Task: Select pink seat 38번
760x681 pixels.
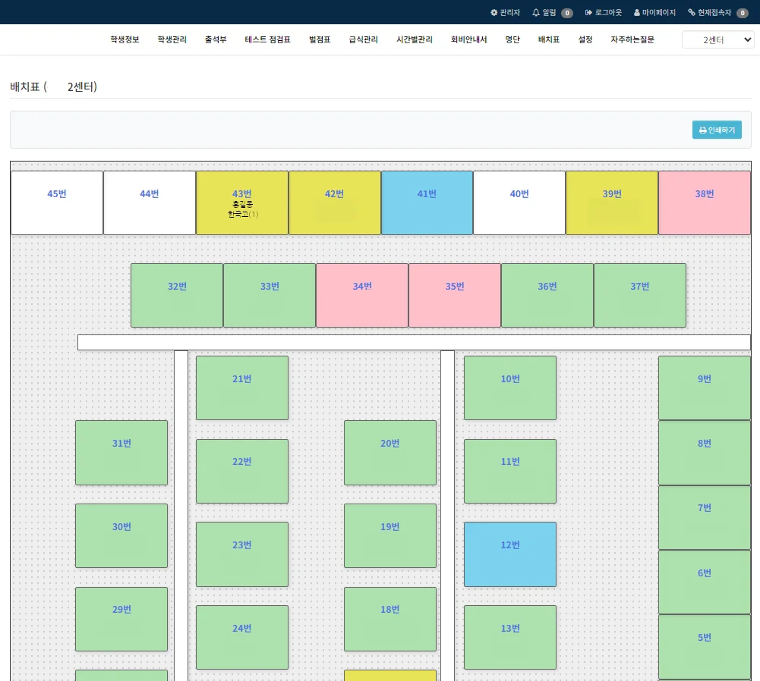Action: [705, 202]
